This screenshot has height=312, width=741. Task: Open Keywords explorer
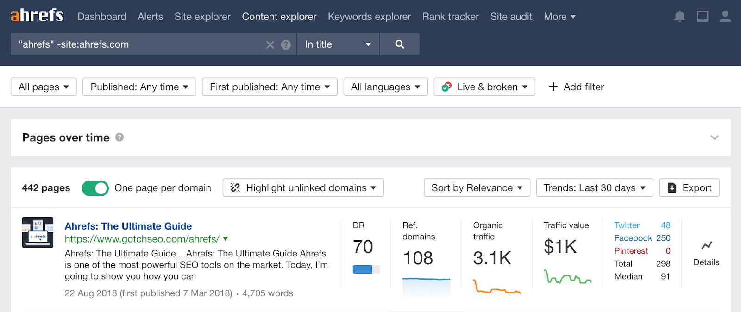coord(370,17)
